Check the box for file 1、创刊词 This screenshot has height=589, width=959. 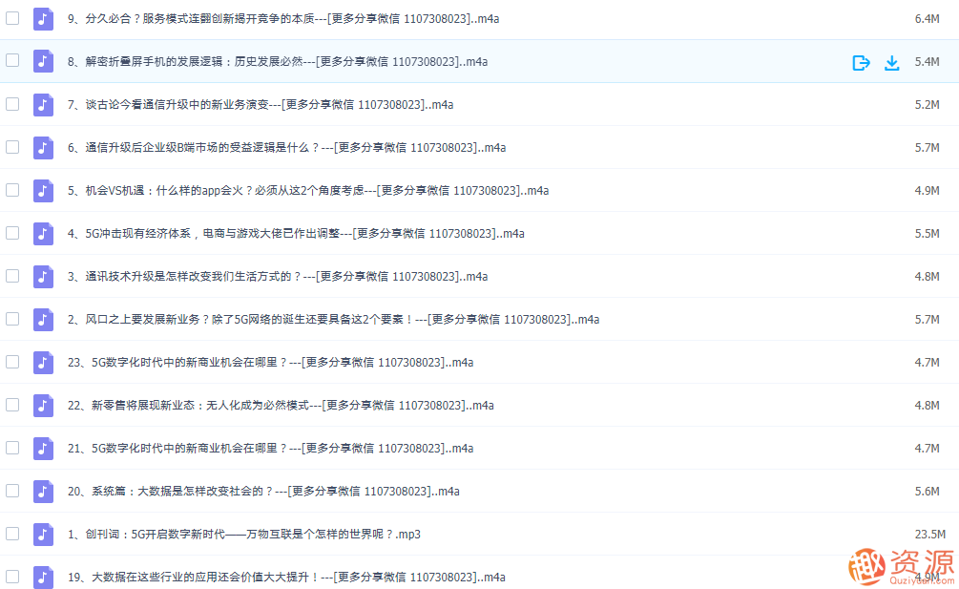[x=12, y=534]
